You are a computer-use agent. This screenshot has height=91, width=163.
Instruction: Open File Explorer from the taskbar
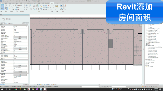pyautogui.click(x=33, y=89)
